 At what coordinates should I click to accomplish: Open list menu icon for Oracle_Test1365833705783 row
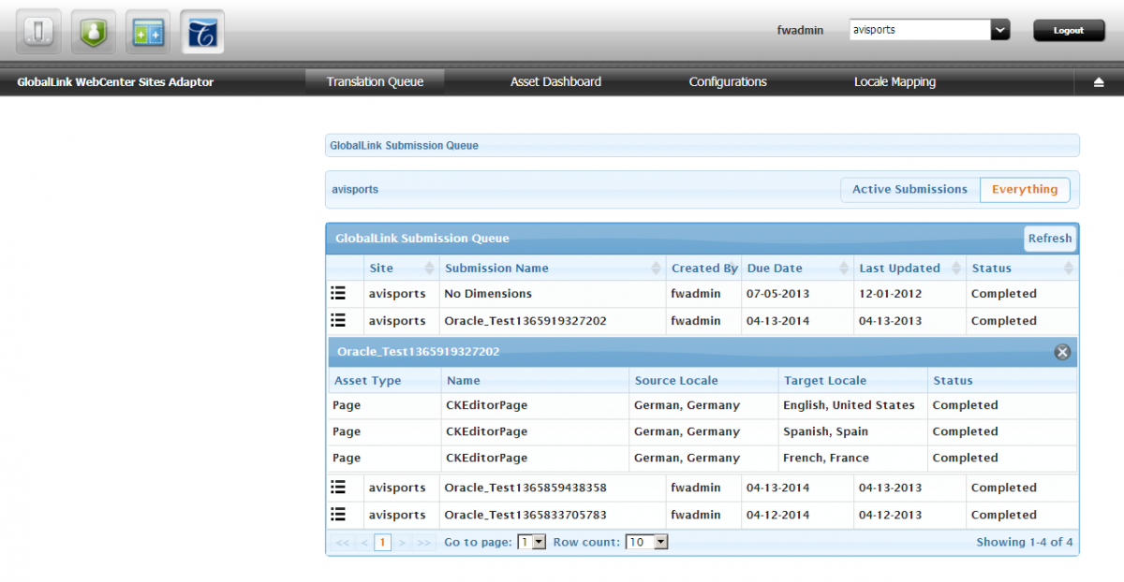point(338,515)
